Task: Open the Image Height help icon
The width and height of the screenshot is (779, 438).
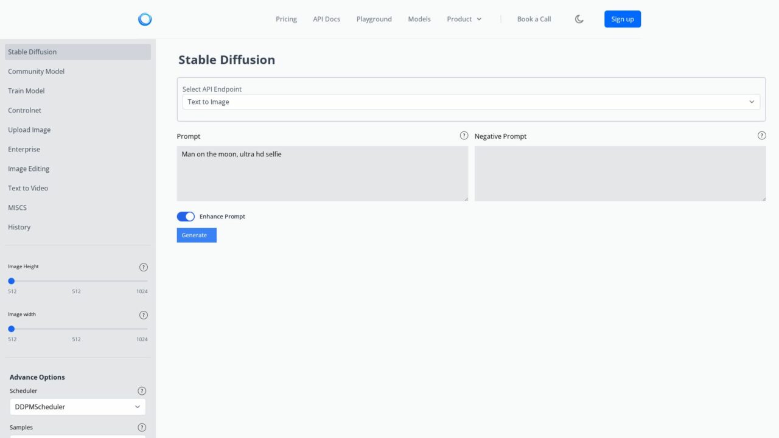Action: [144, 266]
